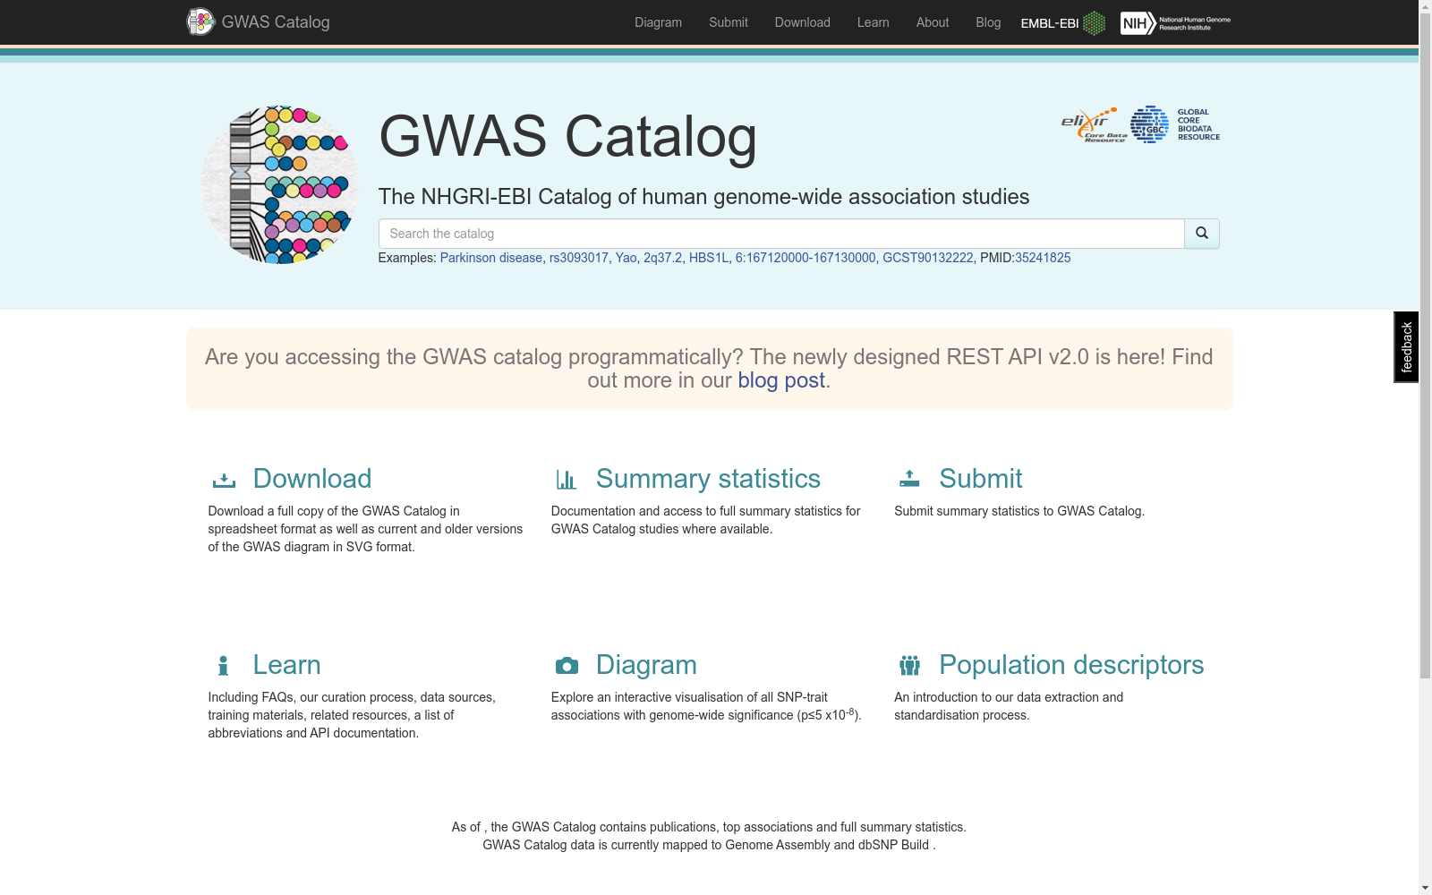Image resolution: width=1432 pixels, height=895 pixels.
Task: Click the GWAS Catalog navbar logo icon
Action: 200,21
